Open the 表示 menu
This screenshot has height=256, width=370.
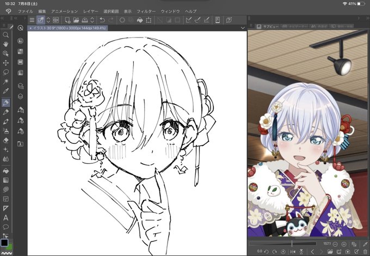128,11
